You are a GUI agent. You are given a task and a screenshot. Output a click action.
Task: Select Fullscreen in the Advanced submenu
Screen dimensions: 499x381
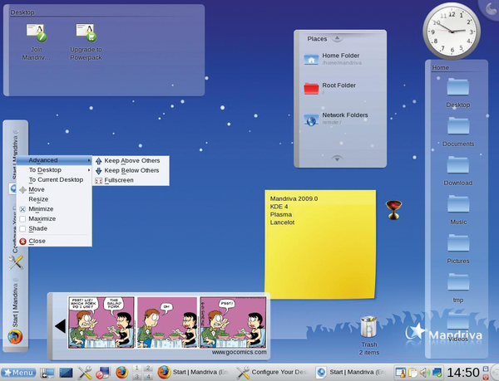tap(131, 180)
